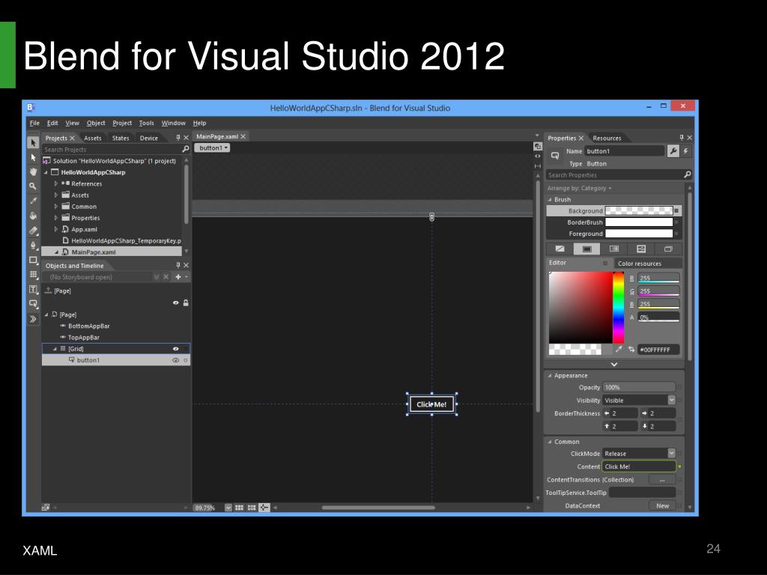Select the Button control tool

point(33,304)
